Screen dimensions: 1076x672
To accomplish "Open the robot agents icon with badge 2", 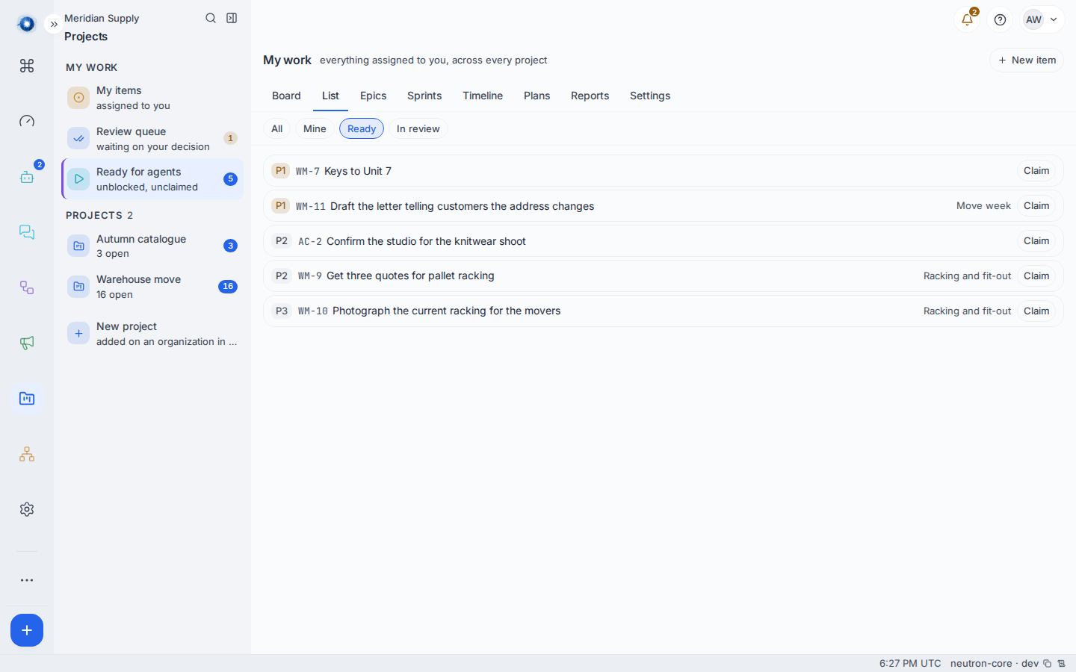I will click(27, 177).
